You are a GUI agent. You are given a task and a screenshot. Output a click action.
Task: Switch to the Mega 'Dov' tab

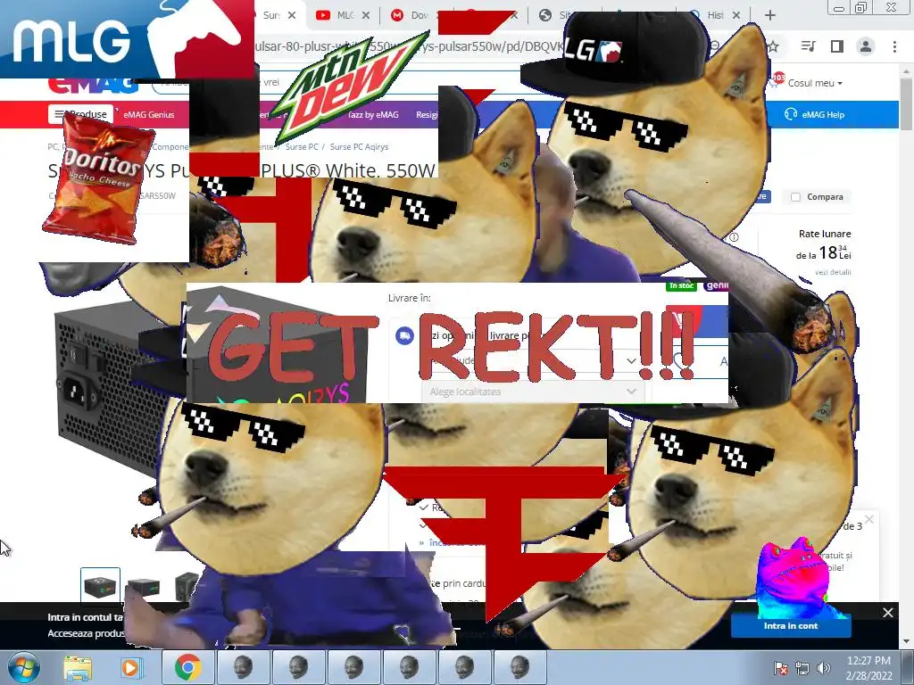411,15
